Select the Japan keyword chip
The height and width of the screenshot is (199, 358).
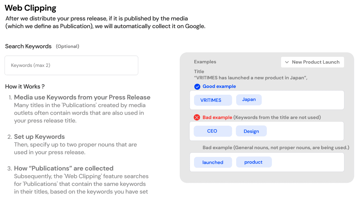pos(249,100)
